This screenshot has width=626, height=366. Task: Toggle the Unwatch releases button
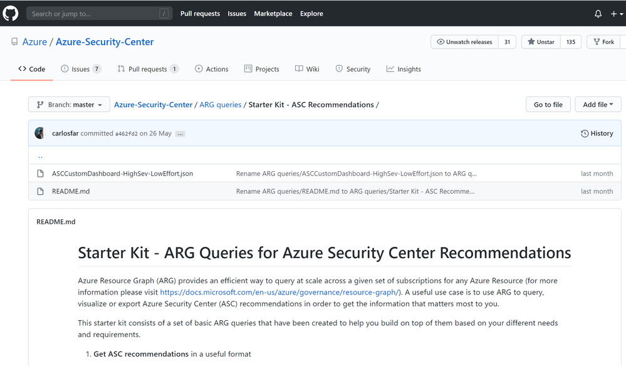pos(465,42)
